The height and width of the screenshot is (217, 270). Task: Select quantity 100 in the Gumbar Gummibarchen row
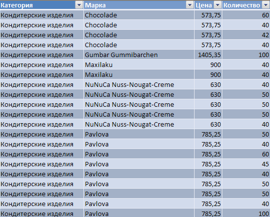click(x=246, y=55)
